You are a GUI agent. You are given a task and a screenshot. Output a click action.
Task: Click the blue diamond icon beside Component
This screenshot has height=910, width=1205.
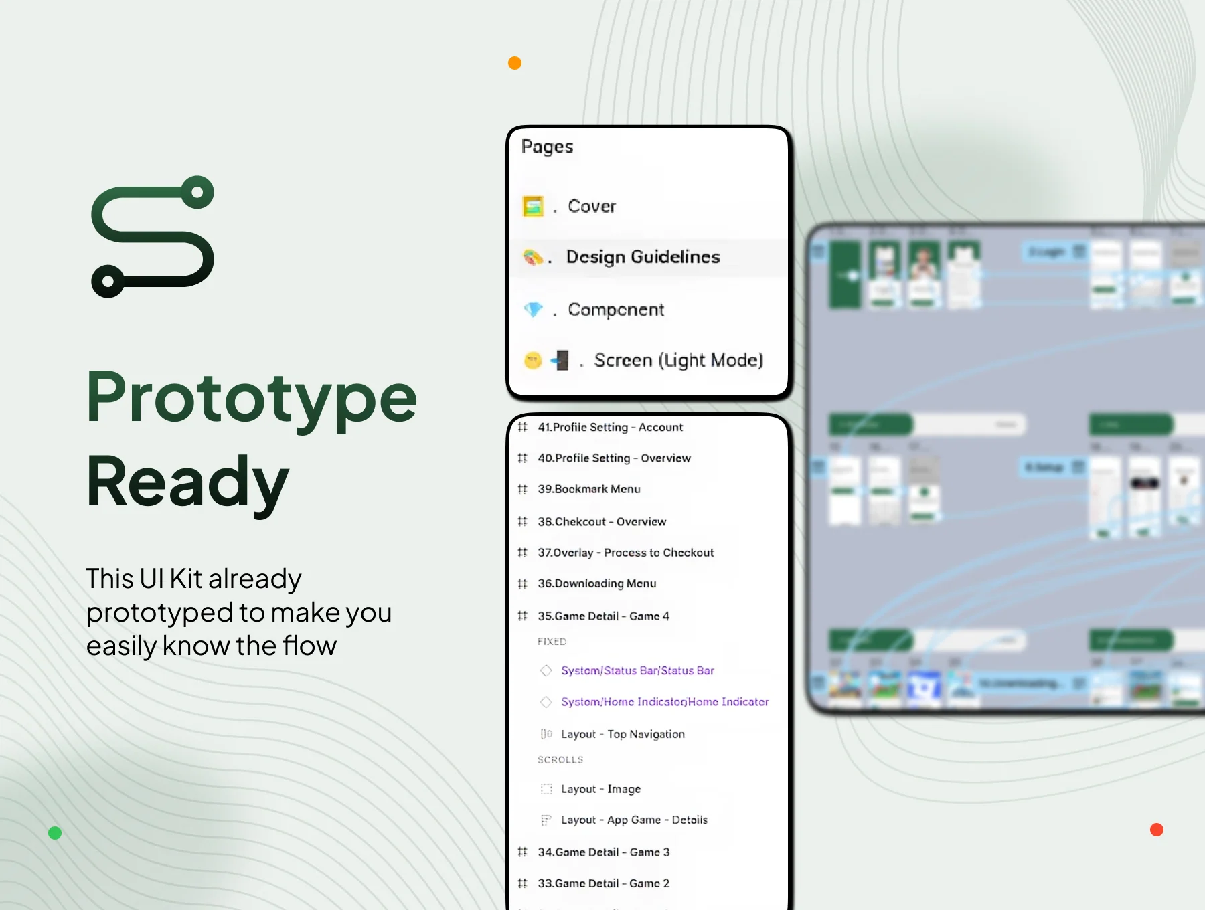pyautogui.click(x=533, y=310)
